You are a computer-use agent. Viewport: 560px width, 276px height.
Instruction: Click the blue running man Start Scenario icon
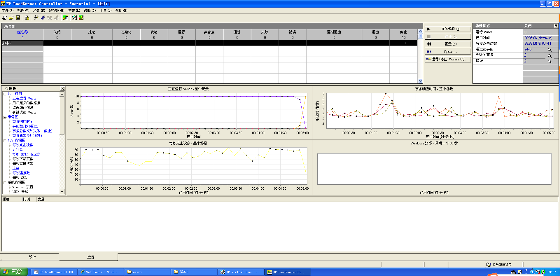[x=43, y=18]
